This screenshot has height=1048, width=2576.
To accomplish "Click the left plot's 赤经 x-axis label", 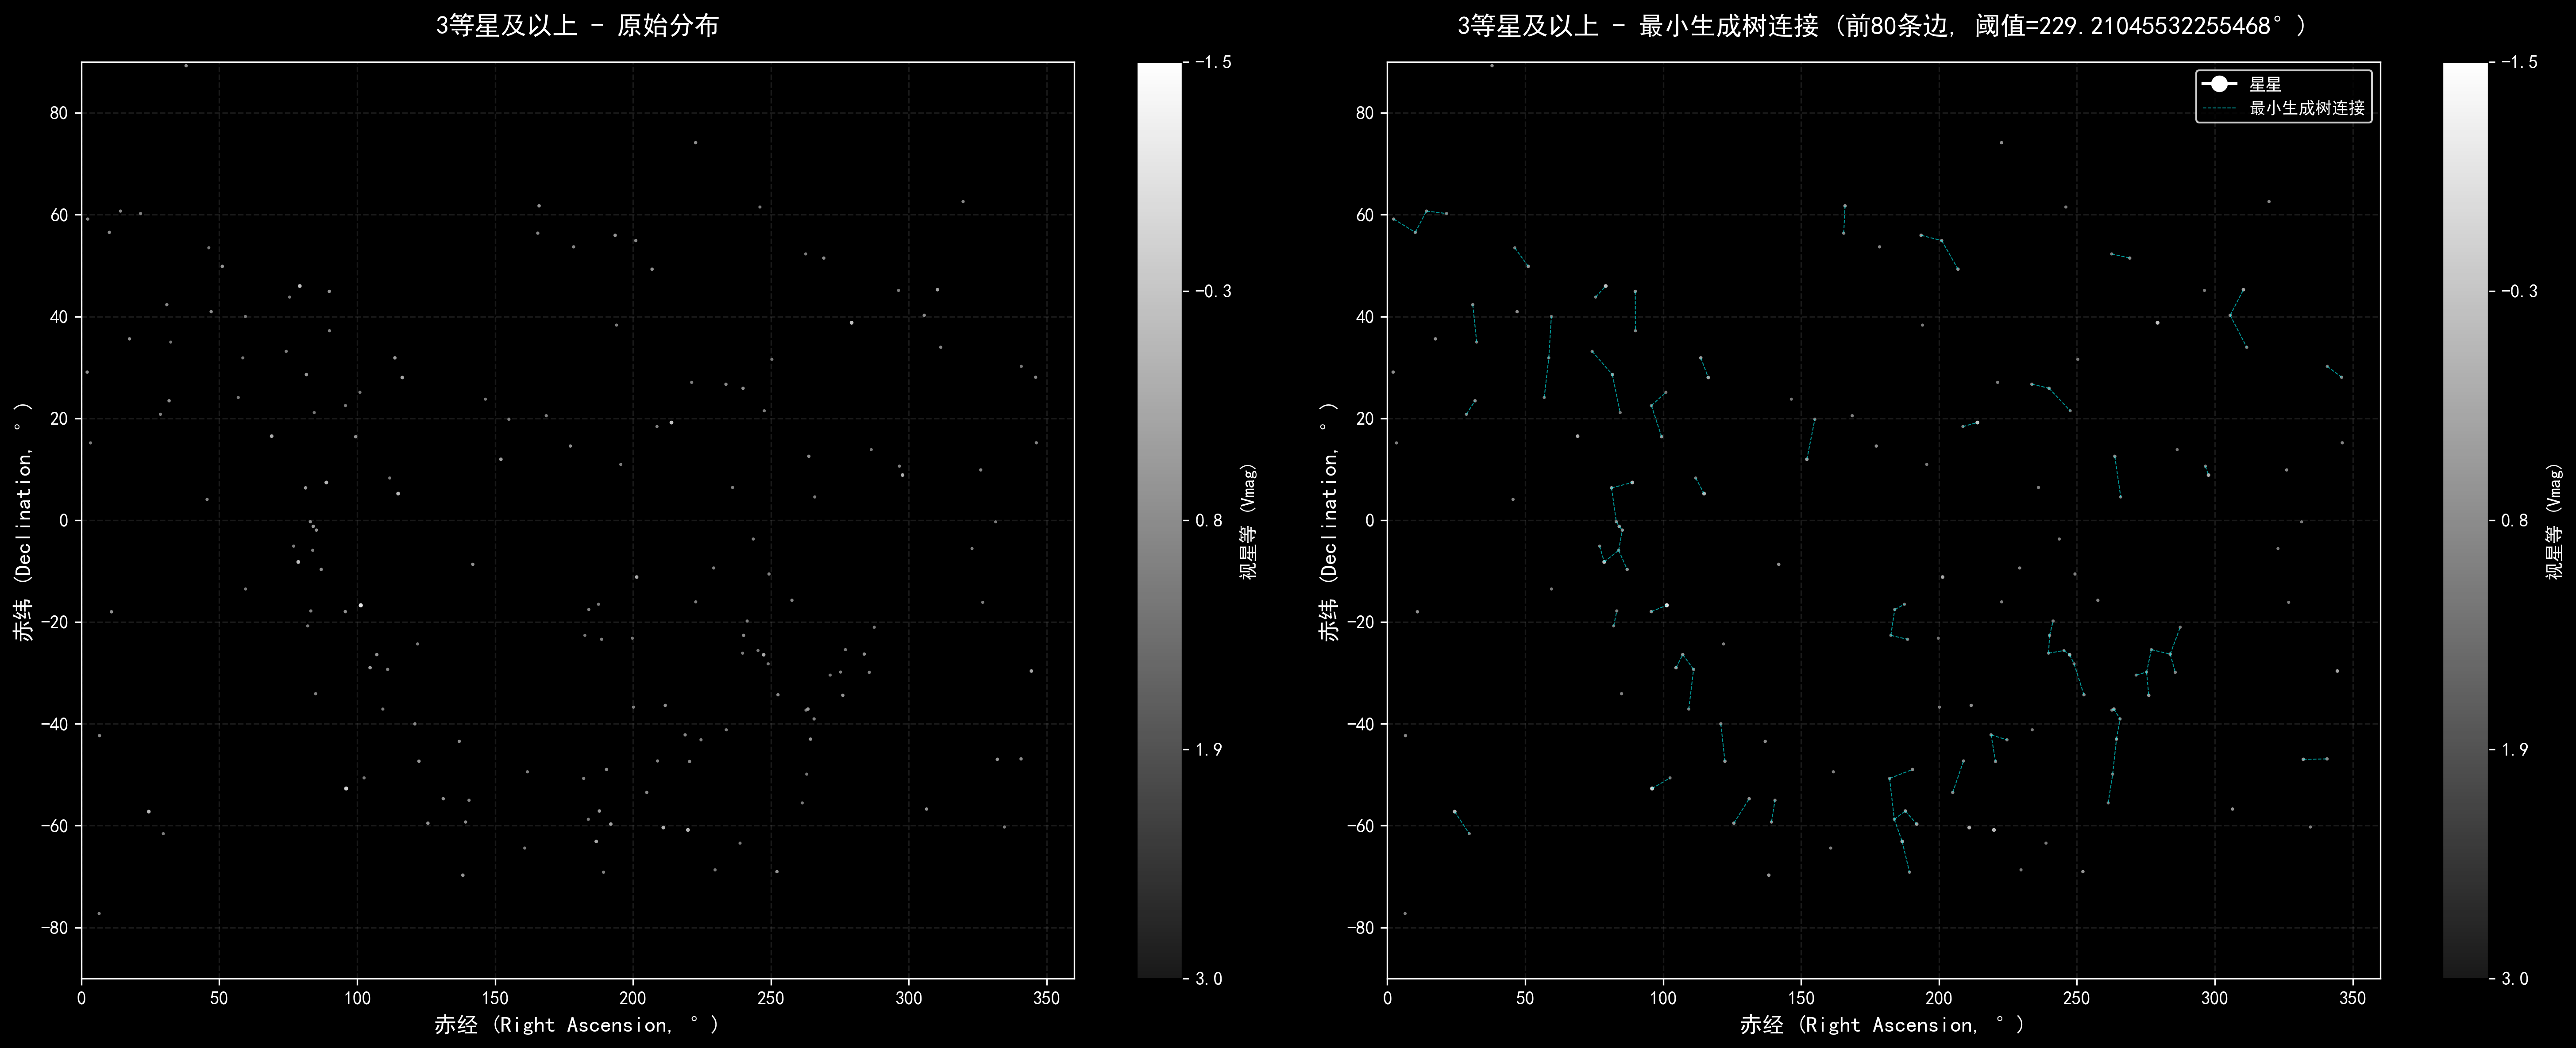I will point(577,1024).
